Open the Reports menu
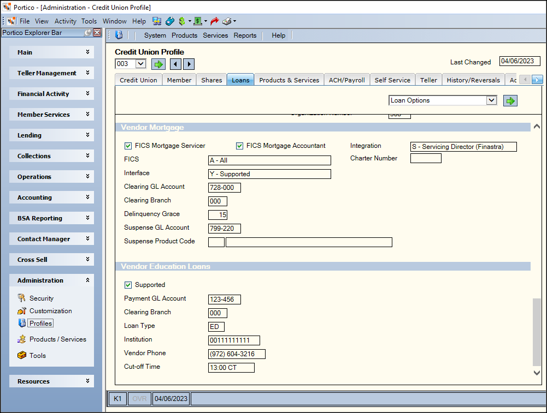This screenshot has width=547, height=413. coord(245,35)
